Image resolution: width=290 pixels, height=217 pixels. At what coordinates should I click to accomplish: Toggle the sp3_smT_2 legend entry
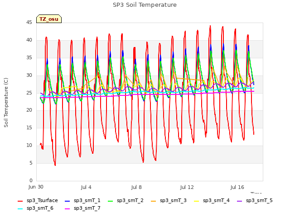[126, 201]
